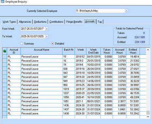Image resolution: width=152 pixels, height=124 pixels.
Task: Click the Accrued total 224.1389
Action: pyautogui.click(x=140, y=37)
